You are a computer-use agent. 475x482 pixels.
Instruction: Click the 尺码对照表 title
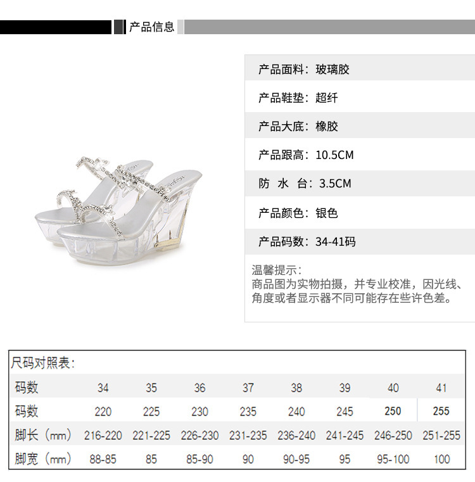click(x=42, y=363)
